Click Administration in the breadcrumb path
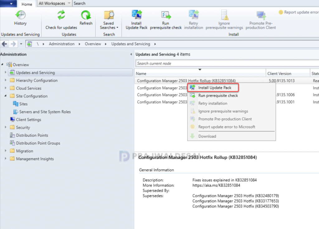Viewport: 319px width, 229px height. click(x=62, y=44)
